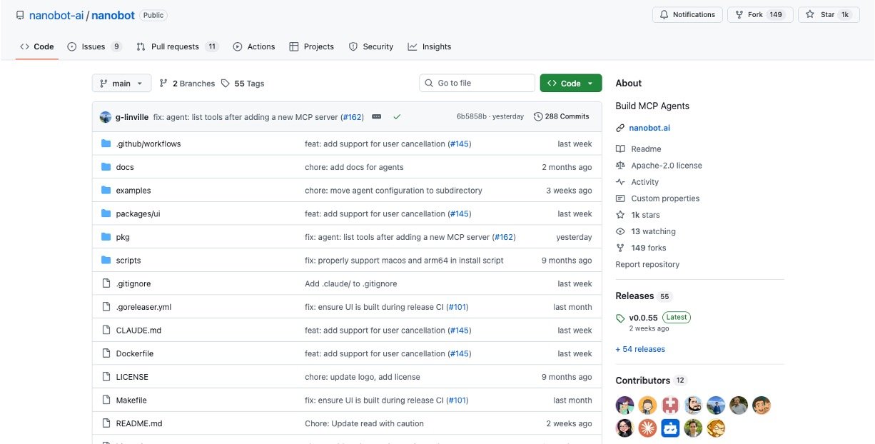Open PR #101 link in Makefile row
This screenshot has width=875, height=444.
coord(457,400)
